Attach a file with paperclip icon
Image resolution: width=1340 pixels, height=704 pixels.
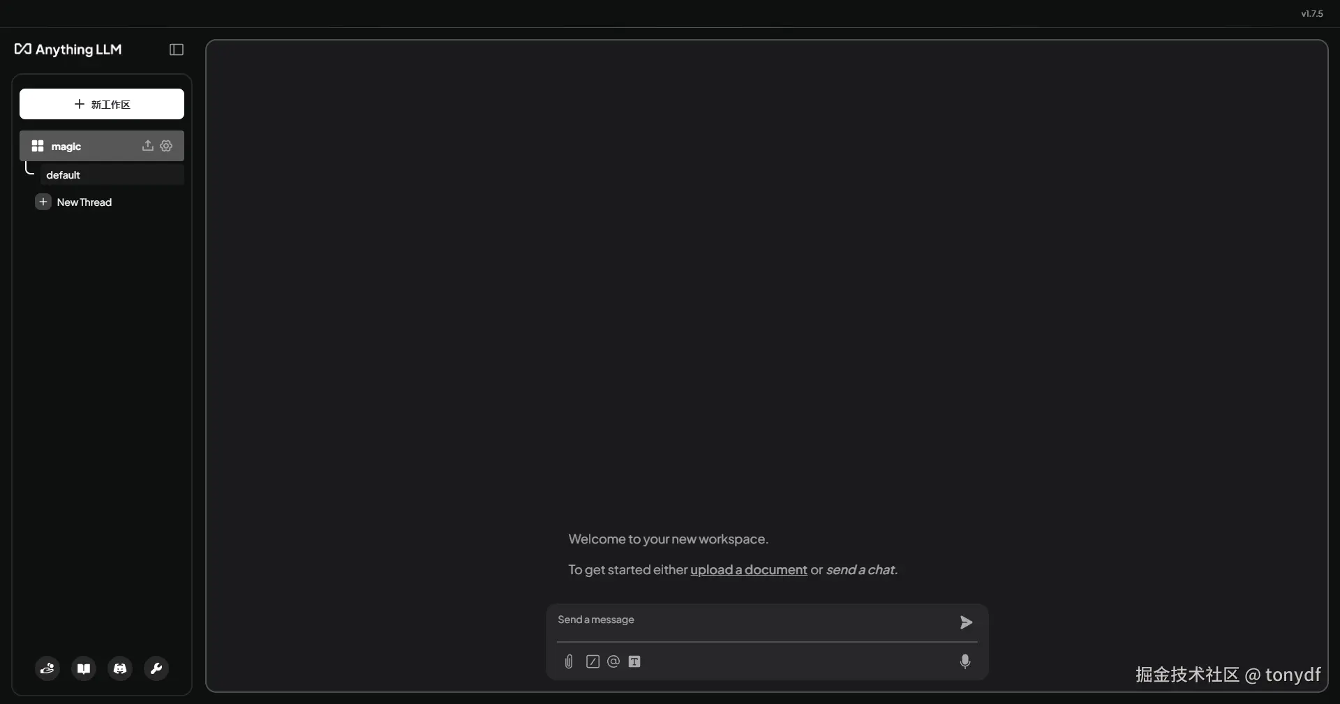[x=569, y=661]
